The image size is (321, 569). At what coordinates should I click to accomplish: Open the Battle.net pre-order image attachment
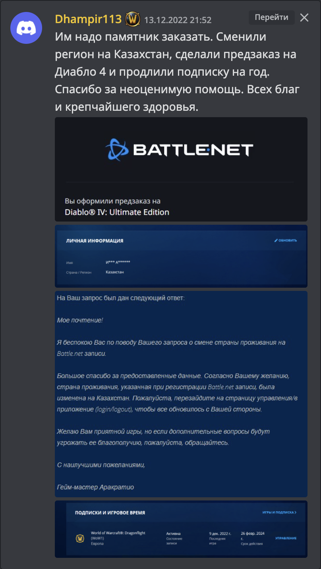click(x=181, y=169)
